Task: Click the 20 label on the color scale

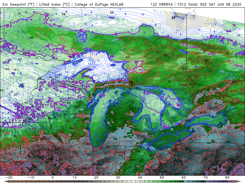Action: tap(96, 178)
